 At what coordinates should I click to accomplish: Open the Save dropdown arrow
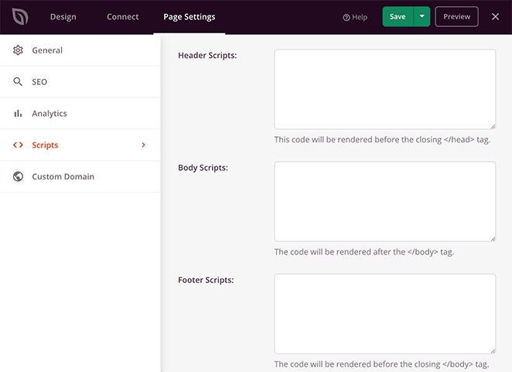tap(422, 16)
